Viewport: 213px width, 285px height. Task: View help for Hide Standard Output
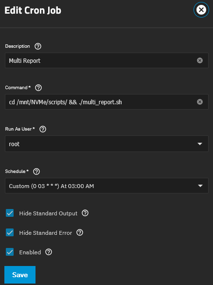(x=85, y=213)
